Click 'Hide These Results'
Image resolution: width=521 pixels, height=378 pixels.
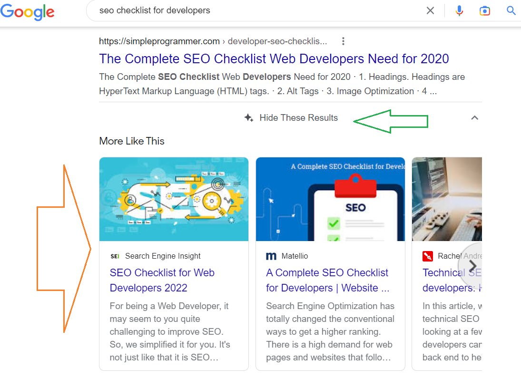(x=298, y=117)
